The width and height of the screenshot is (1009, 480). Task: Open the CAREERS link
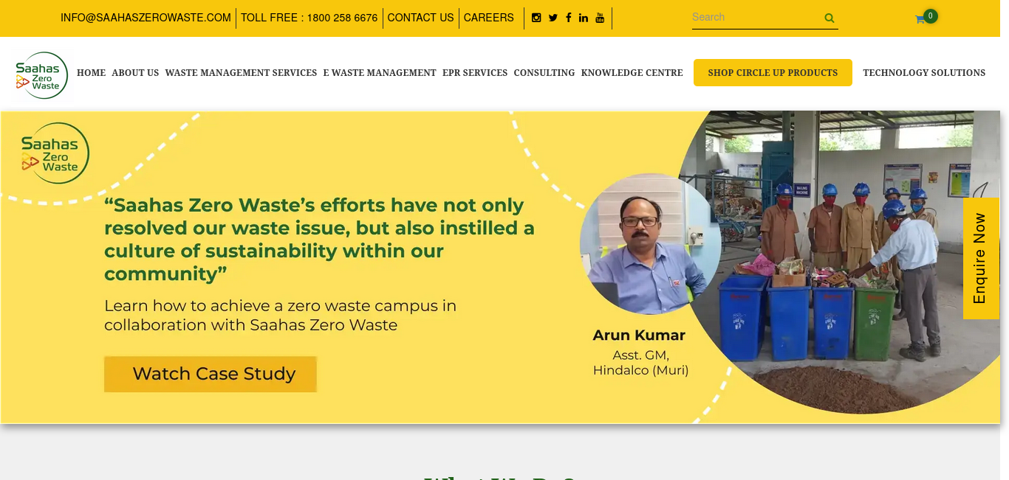[488, 18]
